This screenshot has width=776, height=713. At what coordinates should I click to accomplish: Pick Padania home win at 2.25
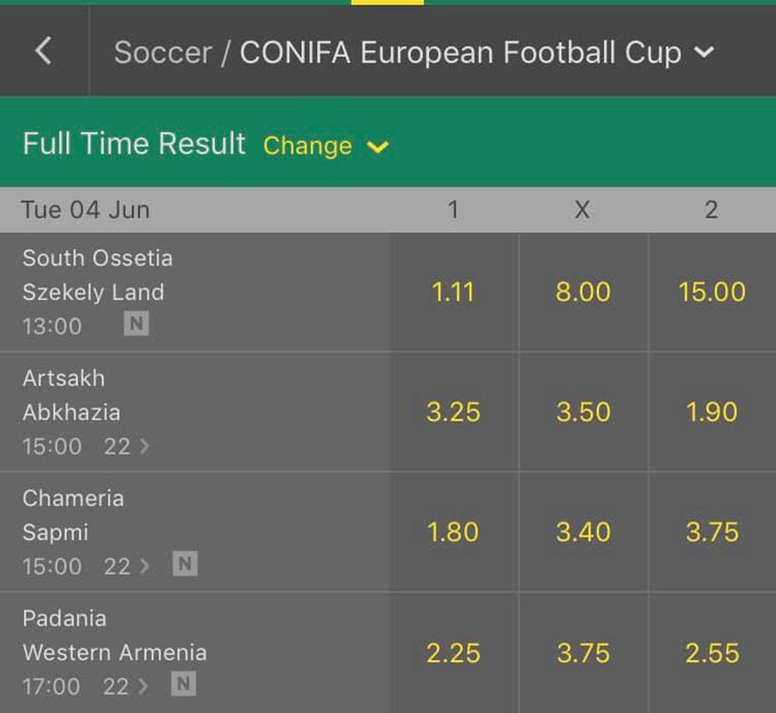click(454, 652)
